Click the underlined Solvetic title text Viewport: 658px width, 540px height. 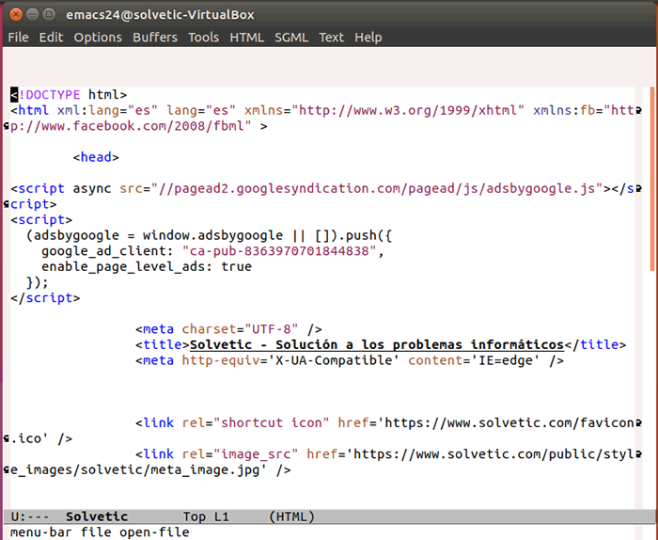pos(376,344)
